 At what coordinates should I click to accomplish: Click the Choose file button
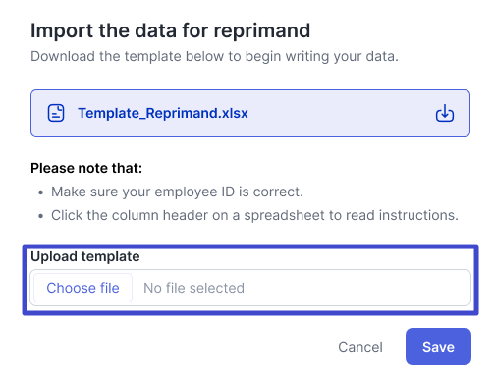pyautogui.click(x=82, y=288)
